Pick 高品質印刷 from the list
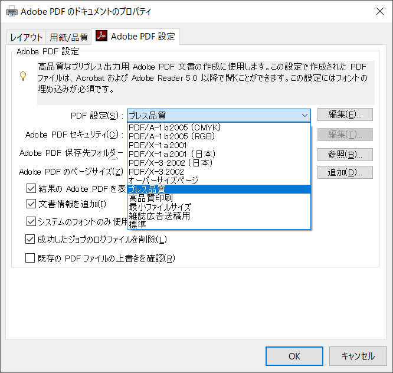The height and width of the screenshot is (373, 393). click(219, 198)
